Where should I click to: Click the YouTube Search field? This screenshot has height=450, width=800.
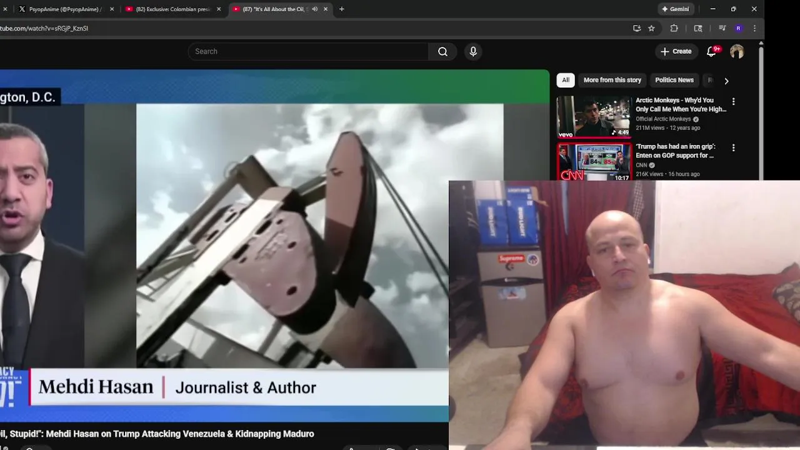tap(308, 51)
